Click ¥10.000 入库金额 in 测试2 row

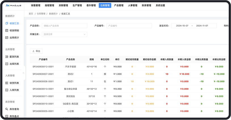[184, 74]
